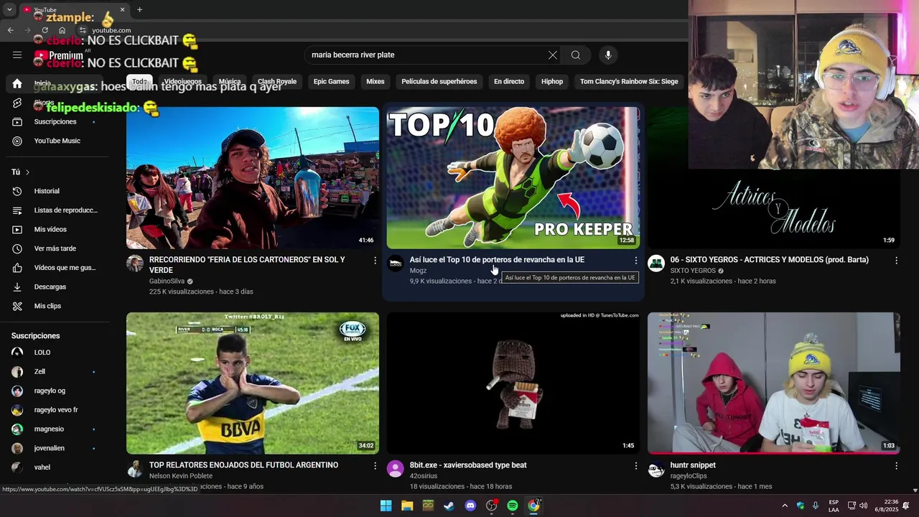The width and height of the screenshot is (919, 517).
Task: Open Windows Start menu
Action: click(386, 506)
